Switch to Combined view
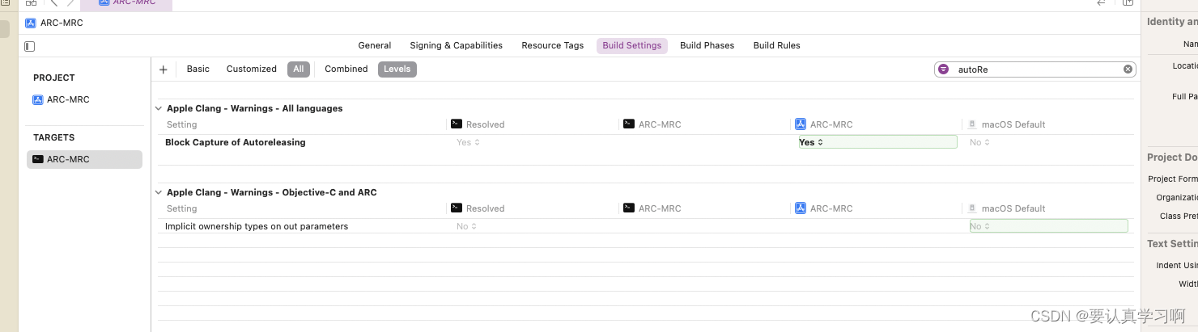Image resolution: width=1198 pixels, height=332 pixels. [346, 69]
